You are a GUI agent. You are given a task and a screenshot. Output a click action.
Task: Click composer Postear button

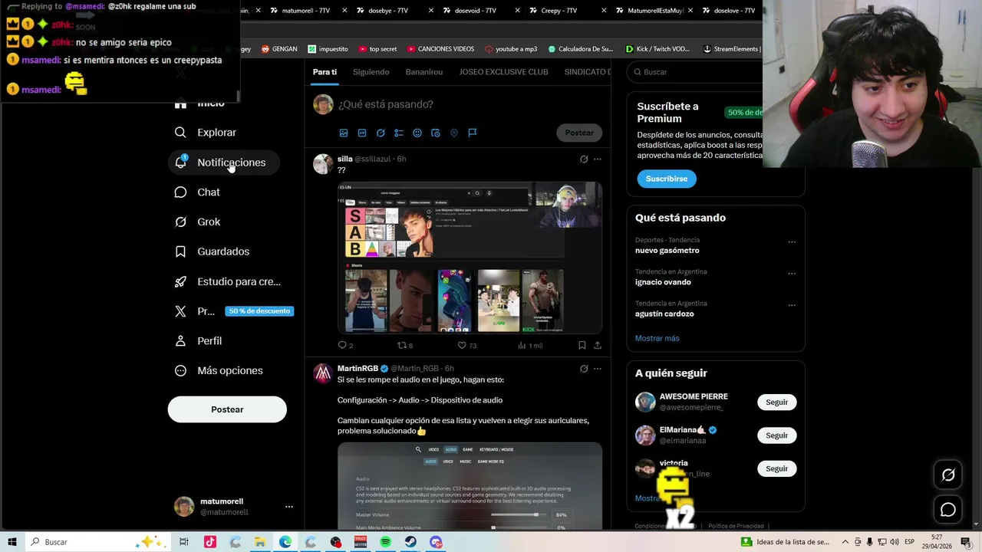(x=579, y=133)
